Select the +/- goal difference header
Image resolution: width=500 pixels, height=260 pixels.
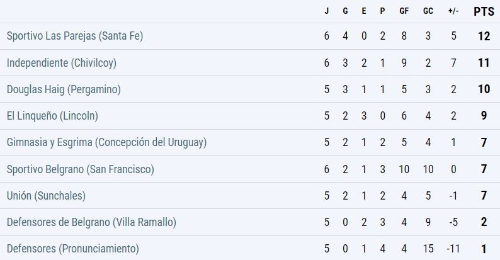(453, 11)
